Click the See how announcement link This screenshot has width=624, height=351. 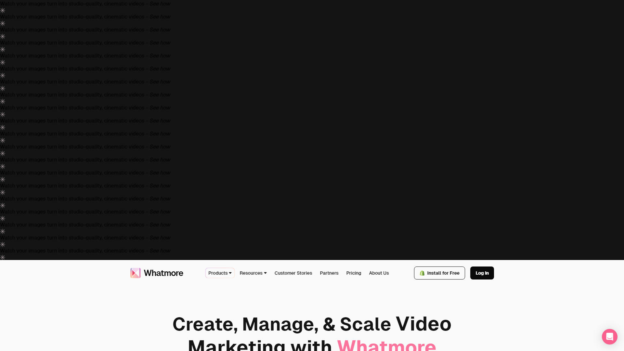pos(160,4)
